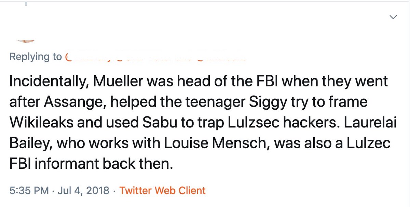The width and height of the screenshot is (410, 207).
Task: Click the phrase FBI informant back then
Action: pyautogui.click(x=90, y=164)
